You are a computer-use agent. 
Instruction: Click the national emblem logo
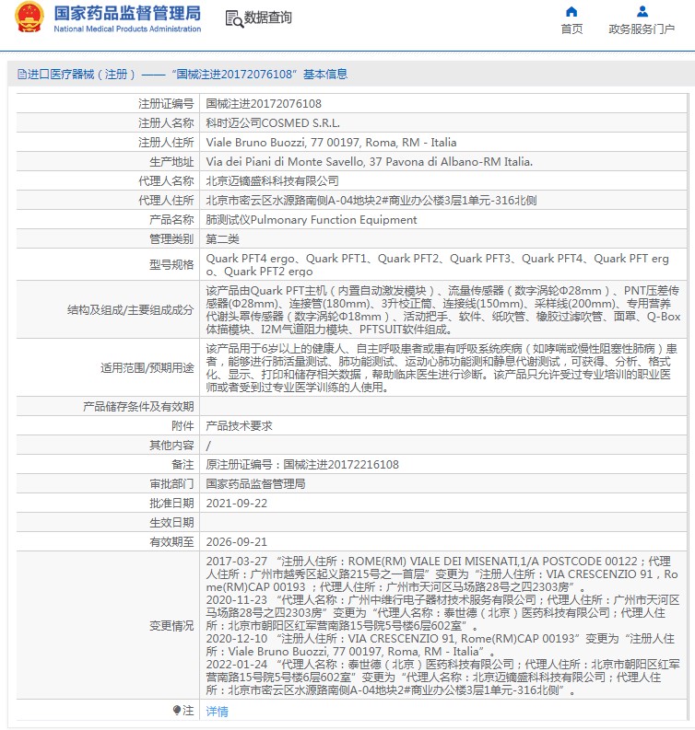click(29, 17)
